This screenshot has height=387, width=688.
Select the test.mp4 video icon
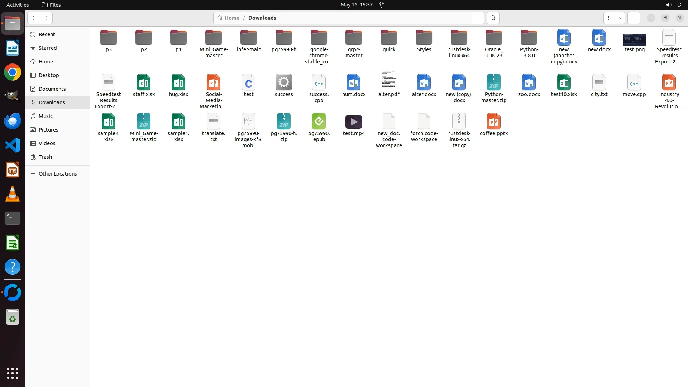pyautogui.click(x=353, y=122)
